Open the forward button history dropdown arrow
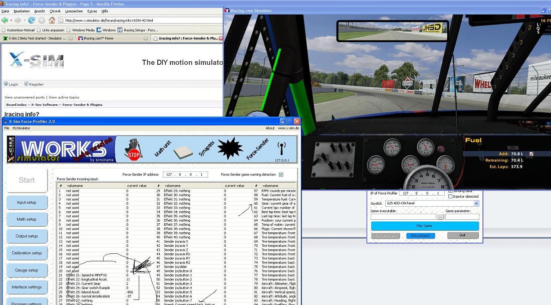 click(24, 21)
